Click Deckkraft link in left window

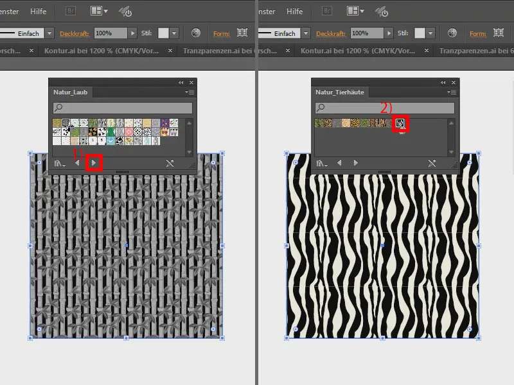point(75,33)
